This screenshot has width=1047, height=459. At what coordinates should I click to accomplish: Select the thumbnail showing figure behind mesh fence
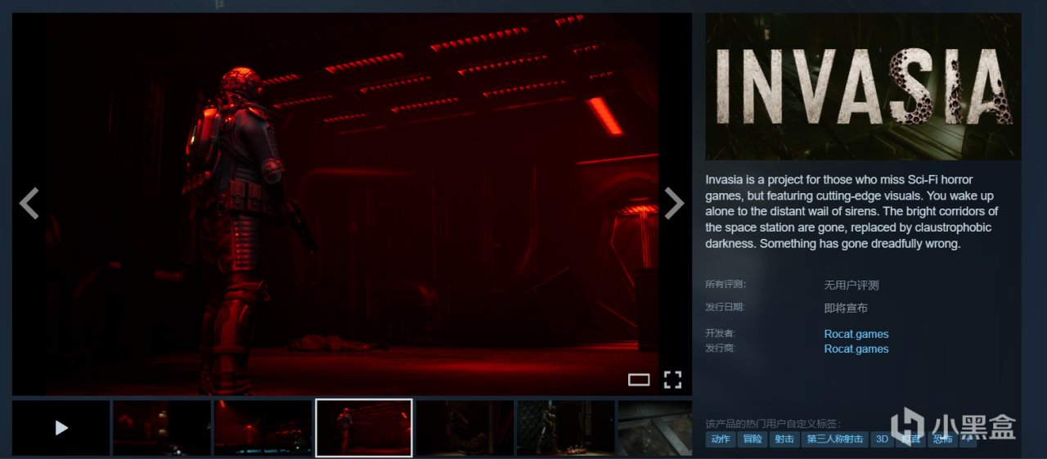point(566,427)
